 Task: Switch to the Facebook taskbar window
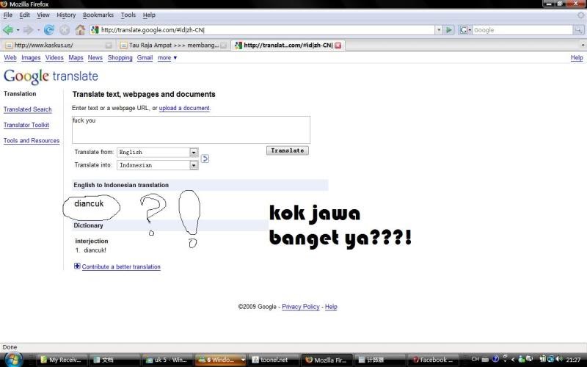pos(433,360)
